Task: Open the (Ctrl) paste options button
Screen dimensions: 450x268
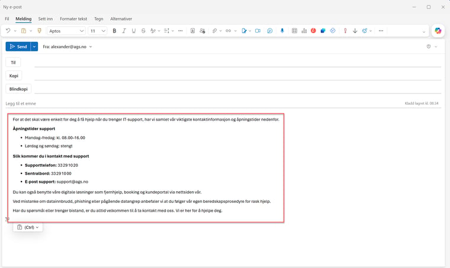Action: [28, 227]
